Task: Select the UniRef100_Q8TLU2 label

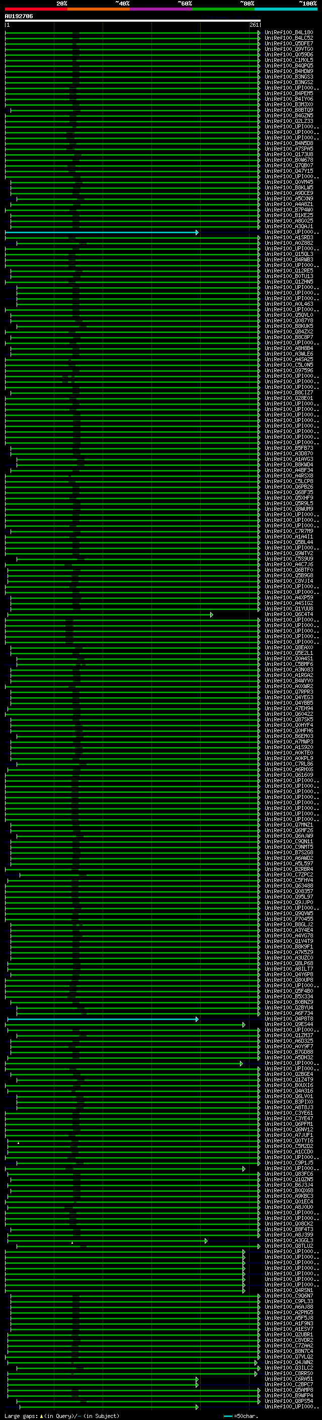Action: [289, 1246]
